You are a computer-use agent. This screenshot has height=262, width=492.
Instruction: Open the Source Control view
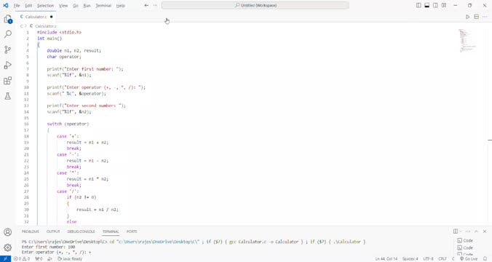point(8,49)
